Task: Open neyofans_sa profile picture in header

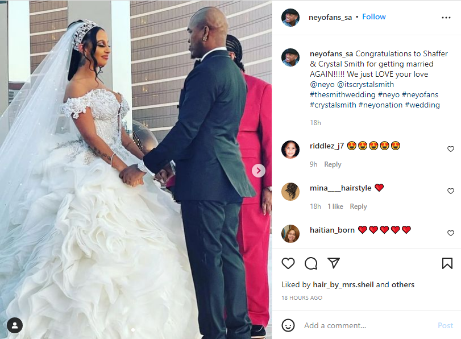Action: [x=290, y=18]
